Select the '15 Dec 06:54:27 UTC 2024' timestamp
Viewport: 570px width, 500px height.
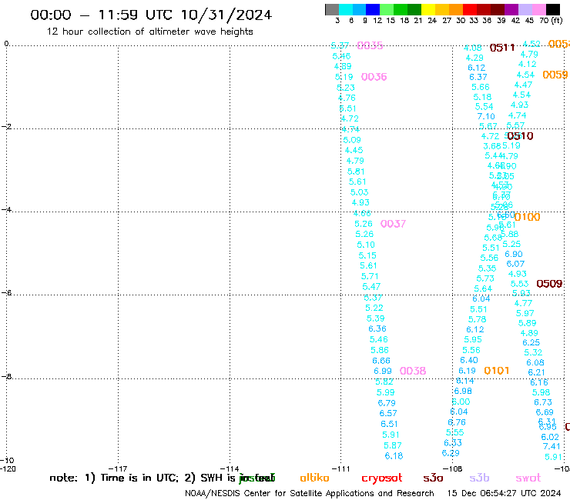click(x=505, y=493)
